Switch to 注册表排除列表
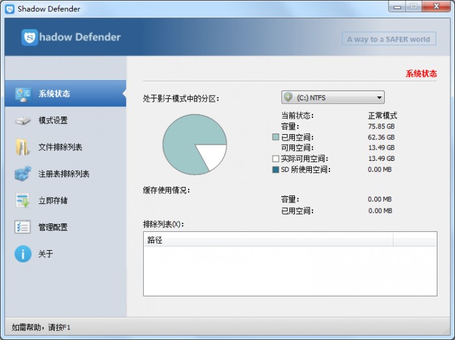The image size is (455, 340). coord(66,174)
